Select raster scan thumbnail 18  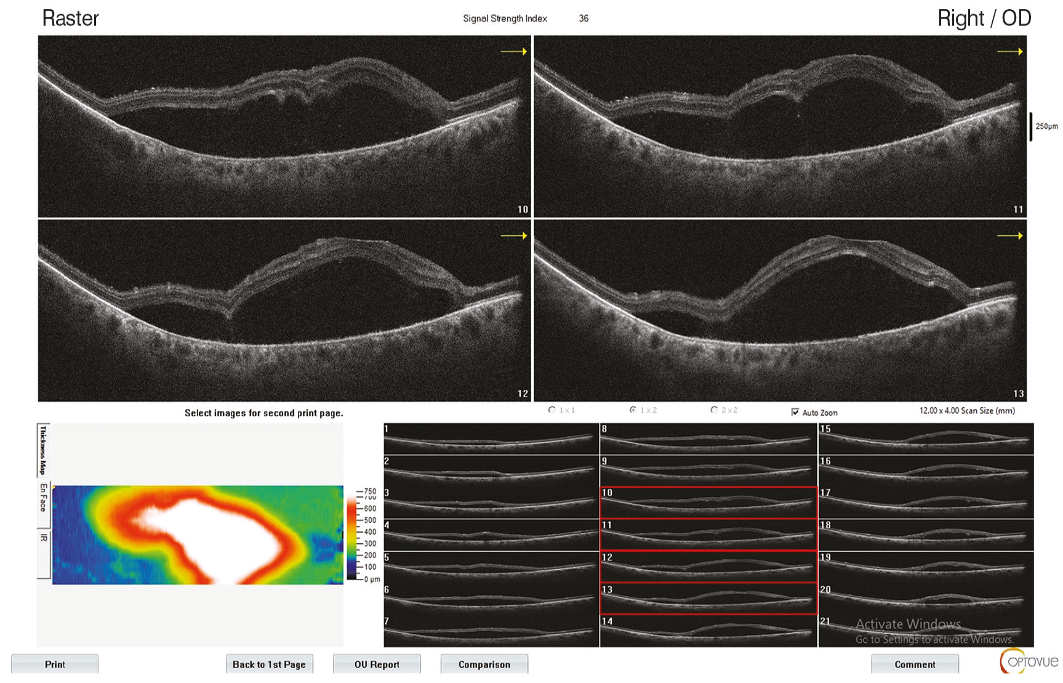(926, 535)
